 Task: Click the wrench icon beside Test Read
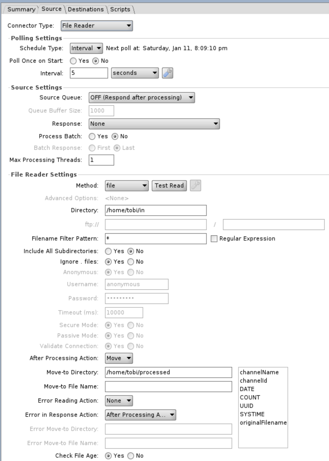(195, 186)
